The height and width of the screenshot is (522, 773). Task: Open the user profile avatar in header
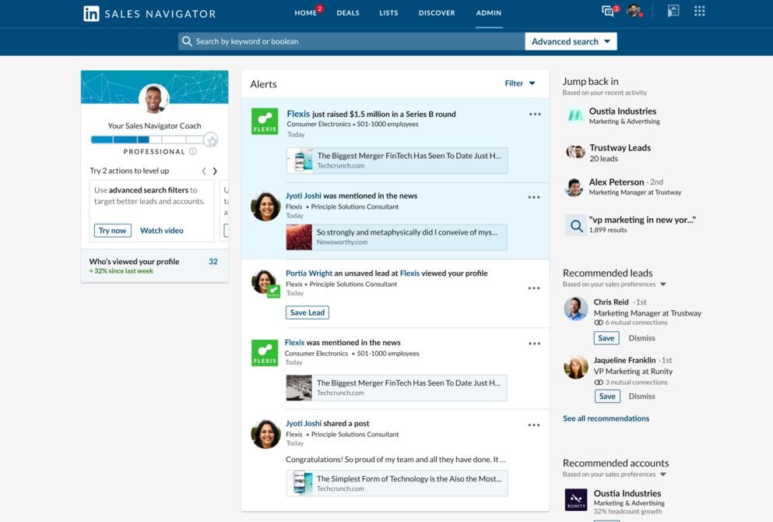pos(634,11)
